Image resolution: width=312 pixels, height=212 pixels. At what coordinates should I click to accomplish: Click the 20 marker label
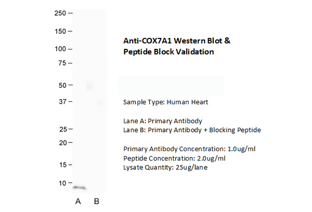click(62, 142)
